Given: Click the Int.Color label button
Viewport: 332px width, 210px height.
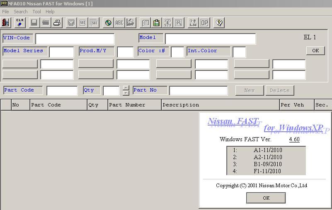Looking at the screenshot, I should pyautogui.click(x=208, y=51).
